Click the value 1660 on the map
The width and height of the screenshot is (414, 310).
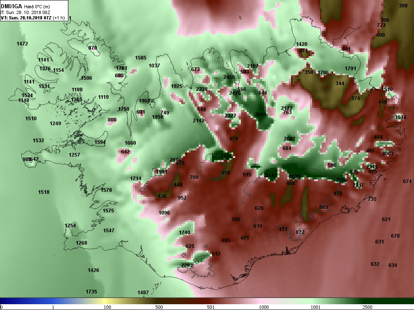point(130,143)
